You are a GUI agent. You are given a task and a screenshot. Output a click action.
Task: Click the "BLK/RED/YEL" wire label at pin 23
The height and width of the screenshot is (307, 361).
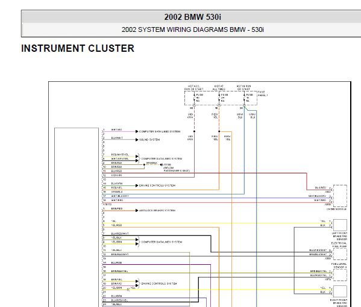click(x=119, y=300)
